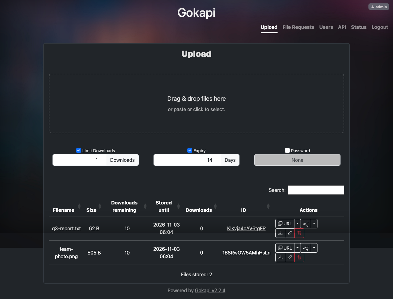This screenshot has height=299, width=393.
Task: Sort by Stored until column
Action: pos(166,206)
